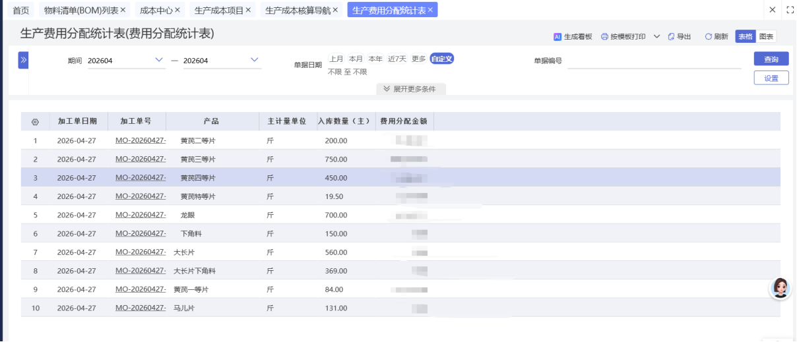Screen dimensions: 797x342
Task: Click quantity cell 369.00
Action: [336, 271]
